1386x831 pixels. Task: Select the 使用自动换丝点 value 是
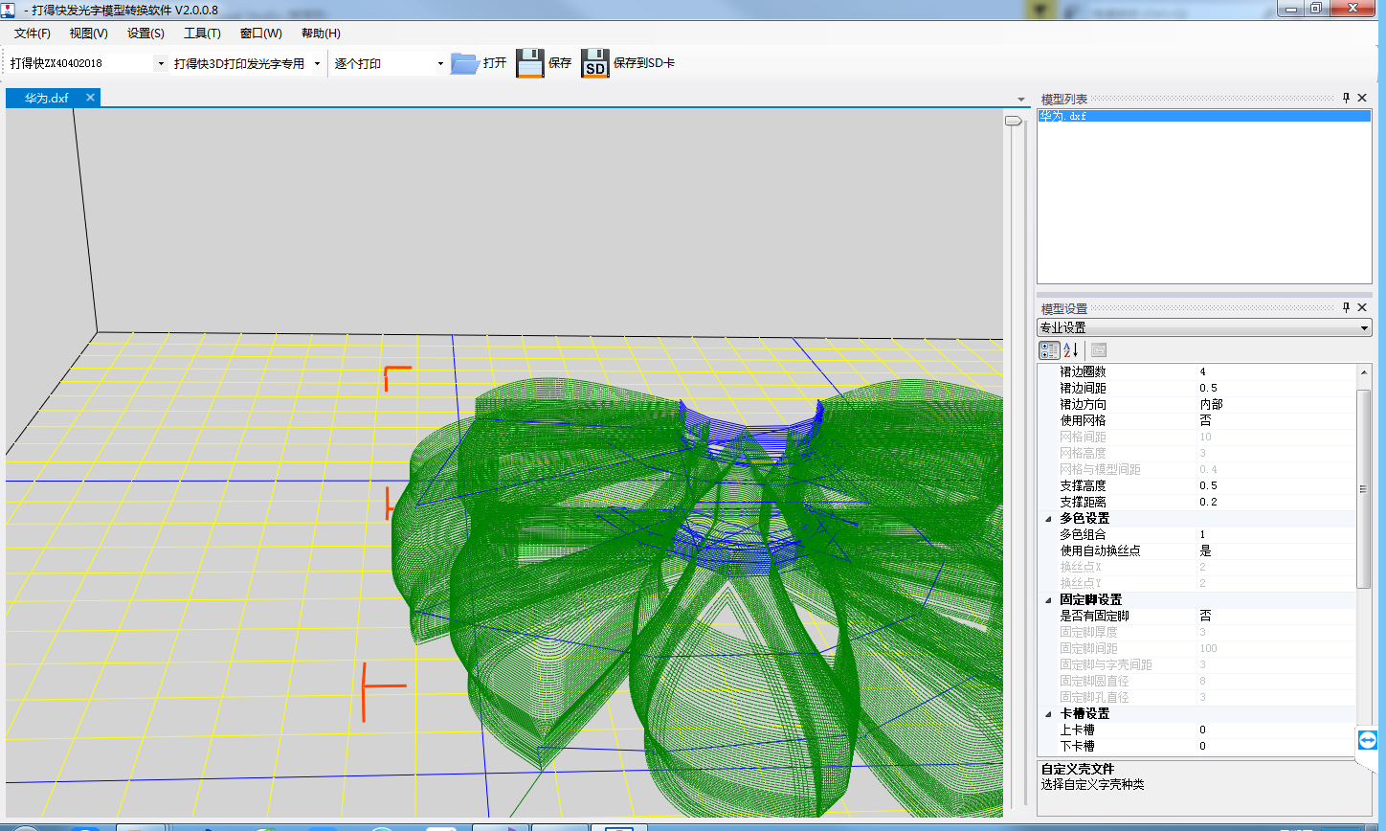1277,550
